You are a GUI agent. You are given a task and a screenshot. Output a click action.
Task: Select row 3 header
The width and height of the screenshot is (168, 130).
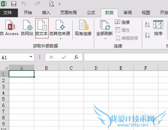(x=4, y=86)
